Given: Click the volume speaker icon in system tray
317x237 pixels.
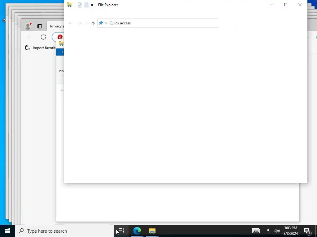Looking at the screenshot, I should pos(277,231).
